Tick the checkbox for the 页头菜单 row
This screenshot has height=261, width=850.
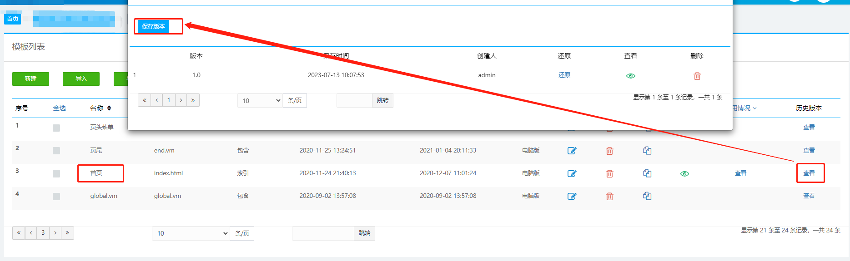(x=56, y=128)
